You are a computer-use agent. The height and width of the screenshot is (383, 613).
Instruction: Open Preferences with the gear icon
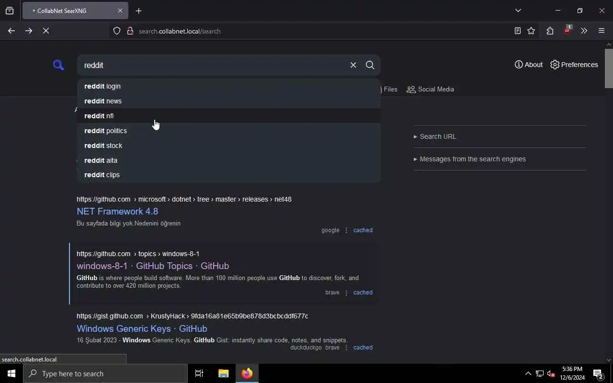pyautogui.click(x=574, y=65)
